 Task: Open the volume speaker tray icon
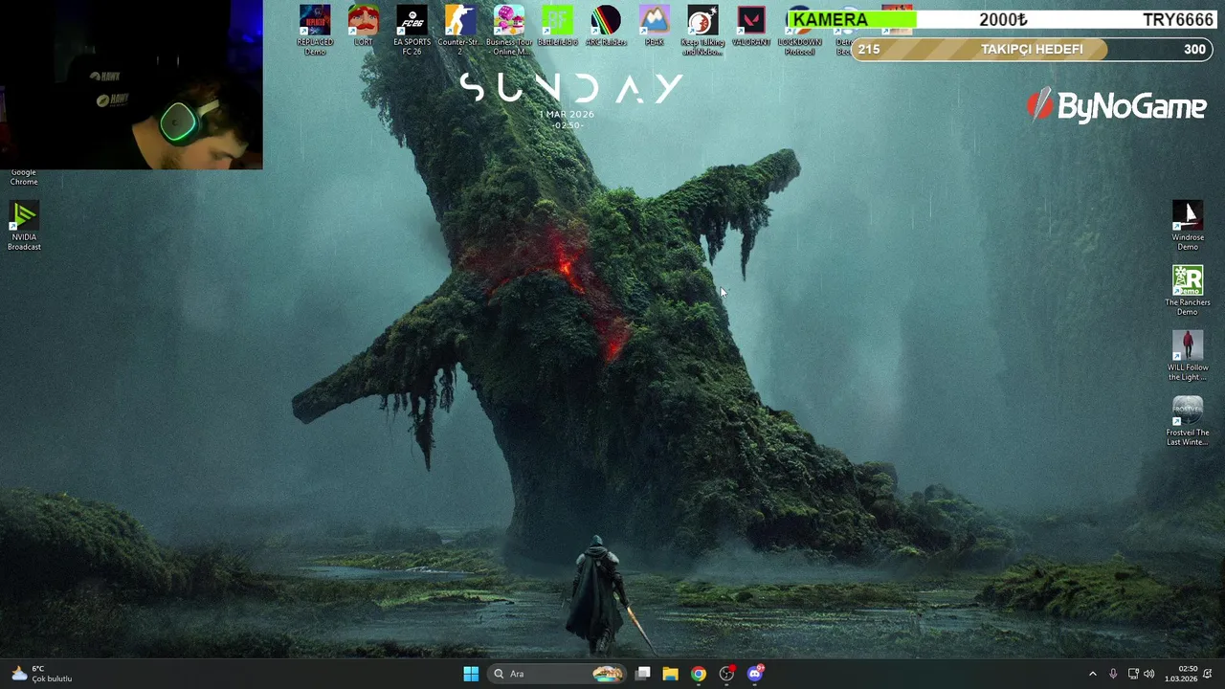pyautogui.click(x=1149, y=674)
